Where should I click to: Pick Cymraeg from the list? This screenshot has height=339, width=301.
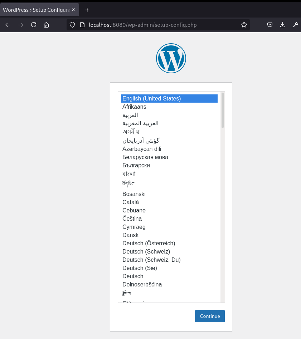coord(169,227)
